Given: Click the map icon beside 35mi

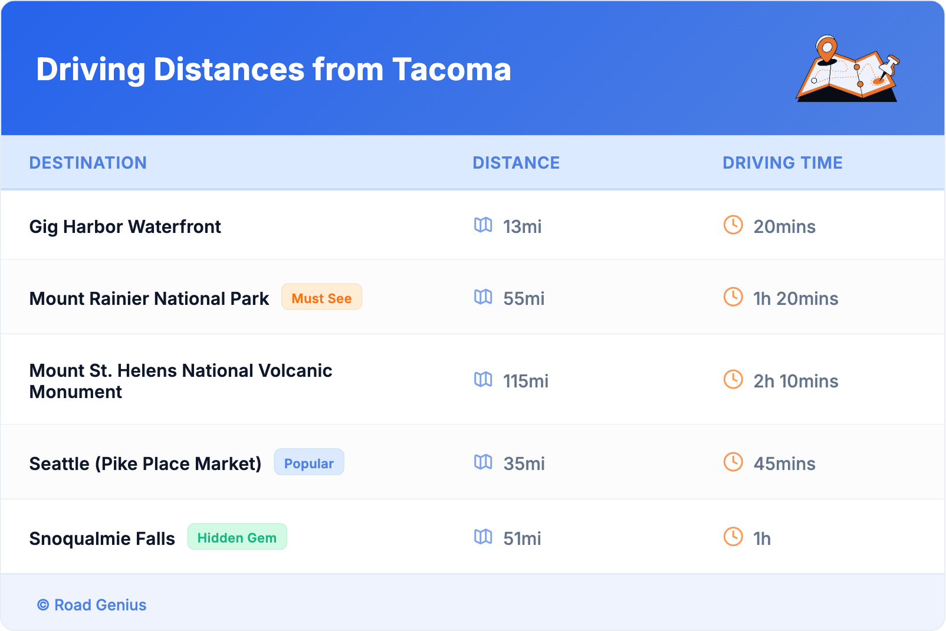Looking at the screenshot, I should coord(483,462).
